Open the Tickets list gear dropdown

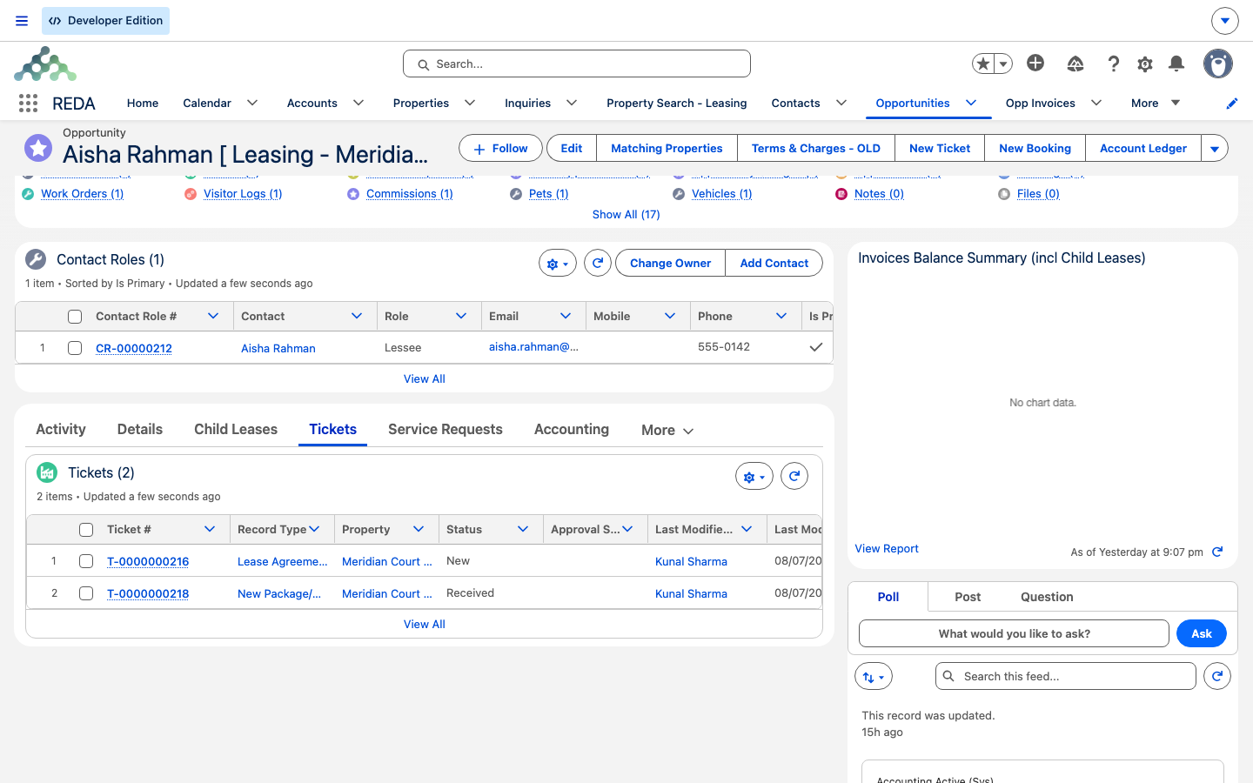[x=754, y=476]
